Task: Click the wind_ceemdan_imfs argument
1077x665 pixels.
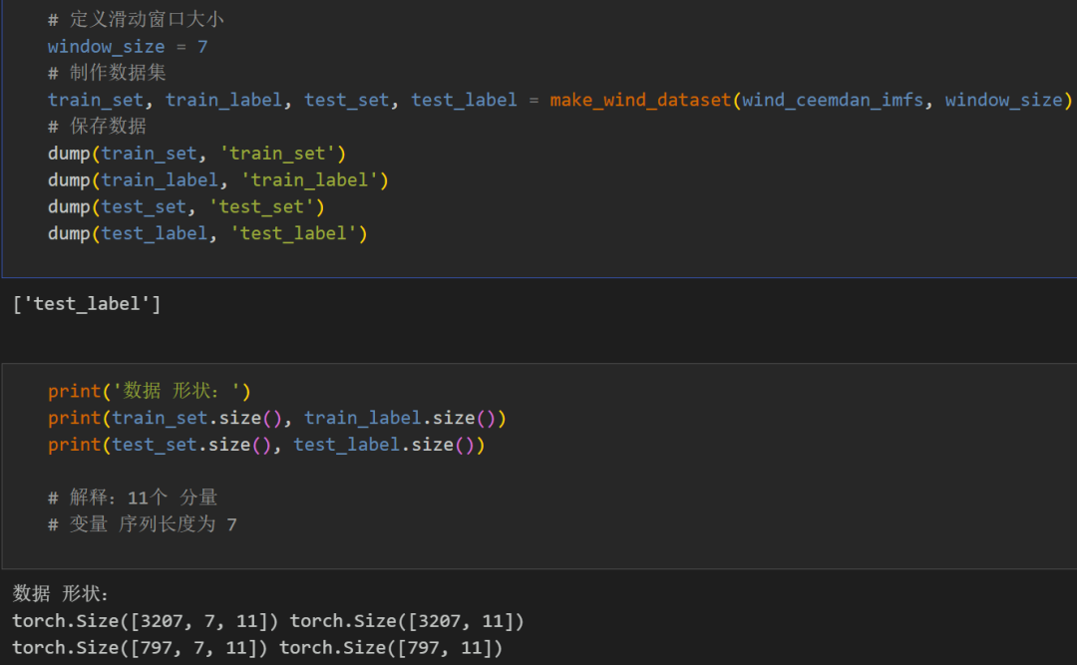Action: [833, 100]
